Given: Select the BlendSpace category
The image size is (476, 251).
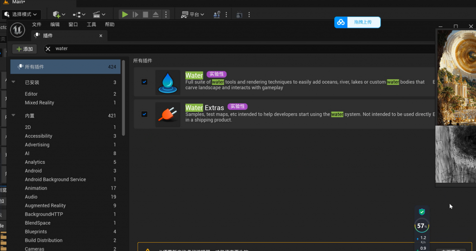Looking at the screenshot, I should point(65,223).
